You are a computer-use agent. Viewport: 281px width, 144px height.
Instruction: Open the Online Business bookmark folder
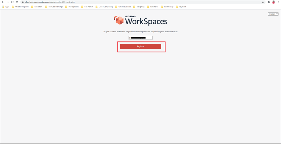pyautogui.click(x=123, y=7)
